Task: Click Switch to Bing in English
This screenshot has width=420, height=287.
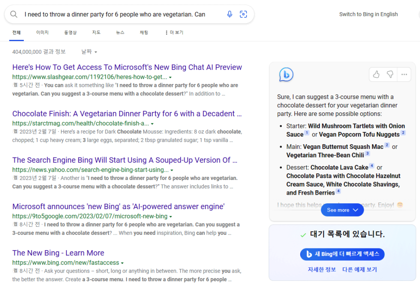Action: [x=368, y=14]
